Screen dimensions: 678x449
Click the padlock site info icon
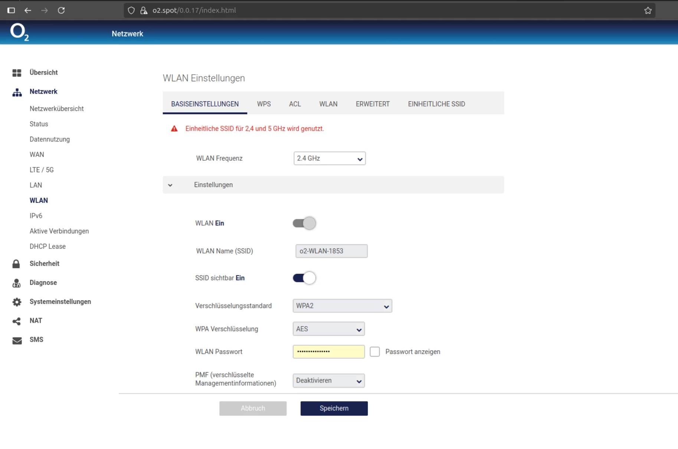coord(144,10)
